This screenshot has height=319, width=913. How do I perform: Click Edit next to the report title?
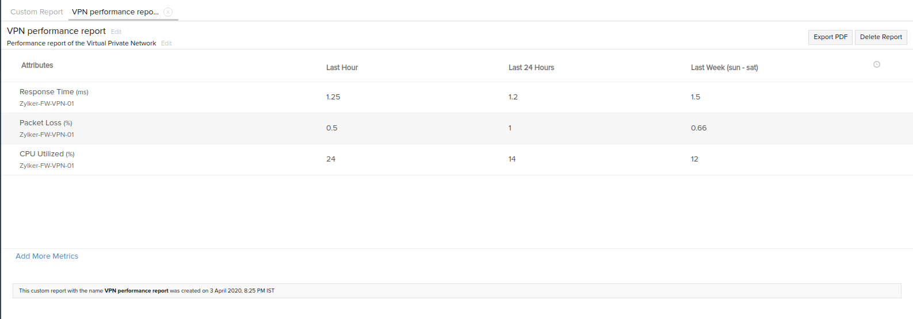click(116, 32)
